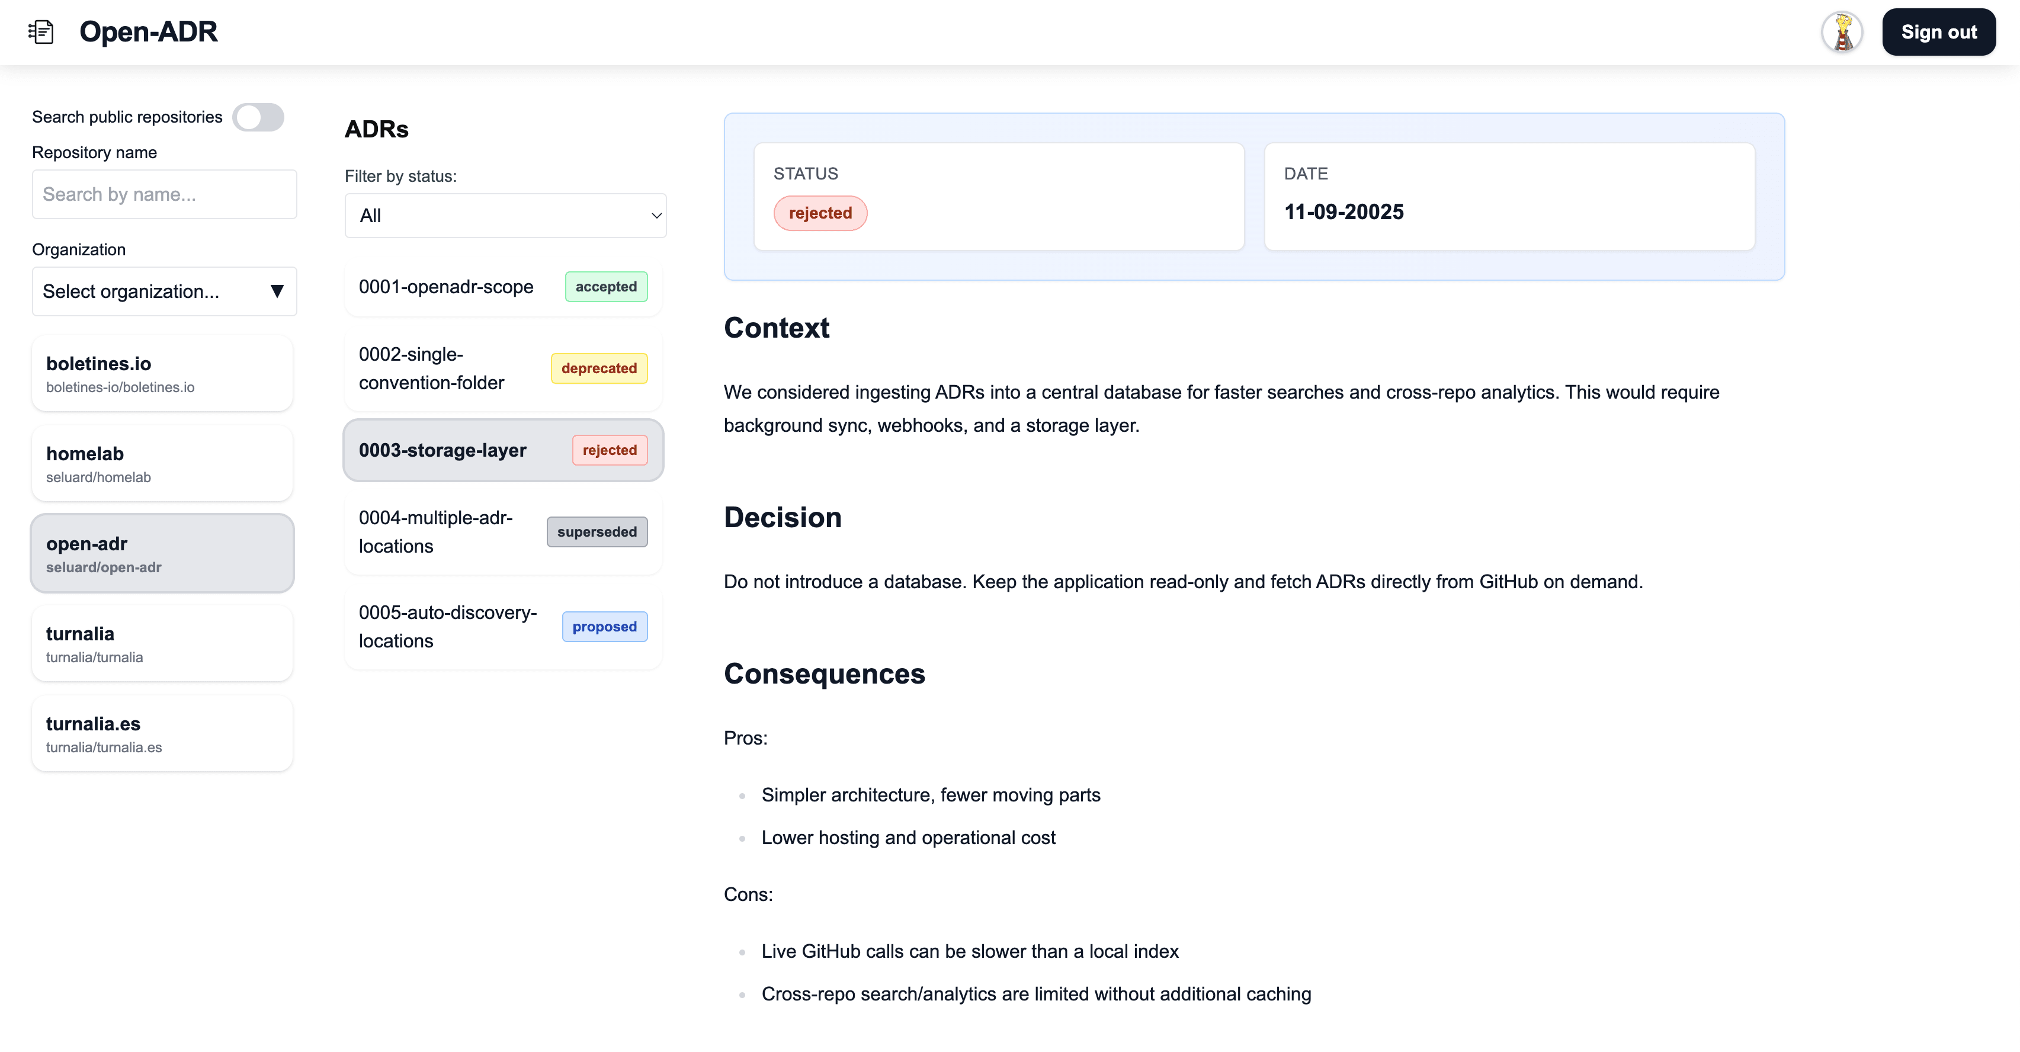Open the Select organization dropdown
The width and height of the screenshot is (2020, 1052).
tap(164, 291)
